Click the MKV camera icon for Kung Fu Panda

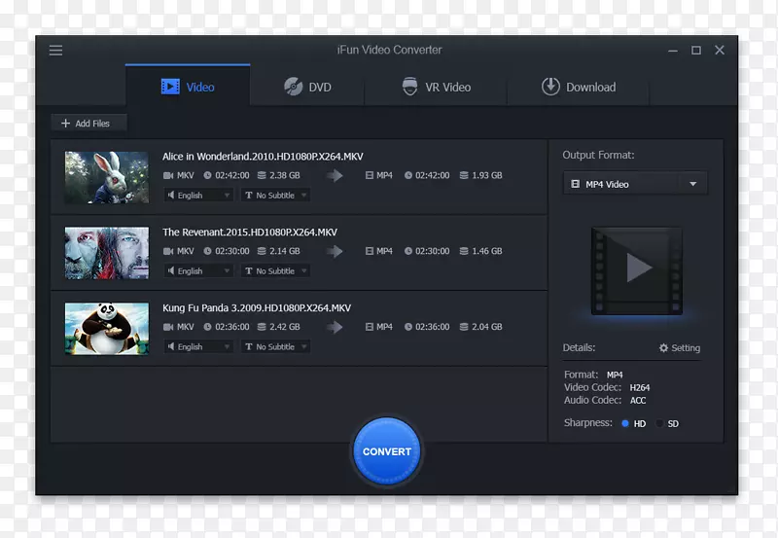(x=168, y=327)
